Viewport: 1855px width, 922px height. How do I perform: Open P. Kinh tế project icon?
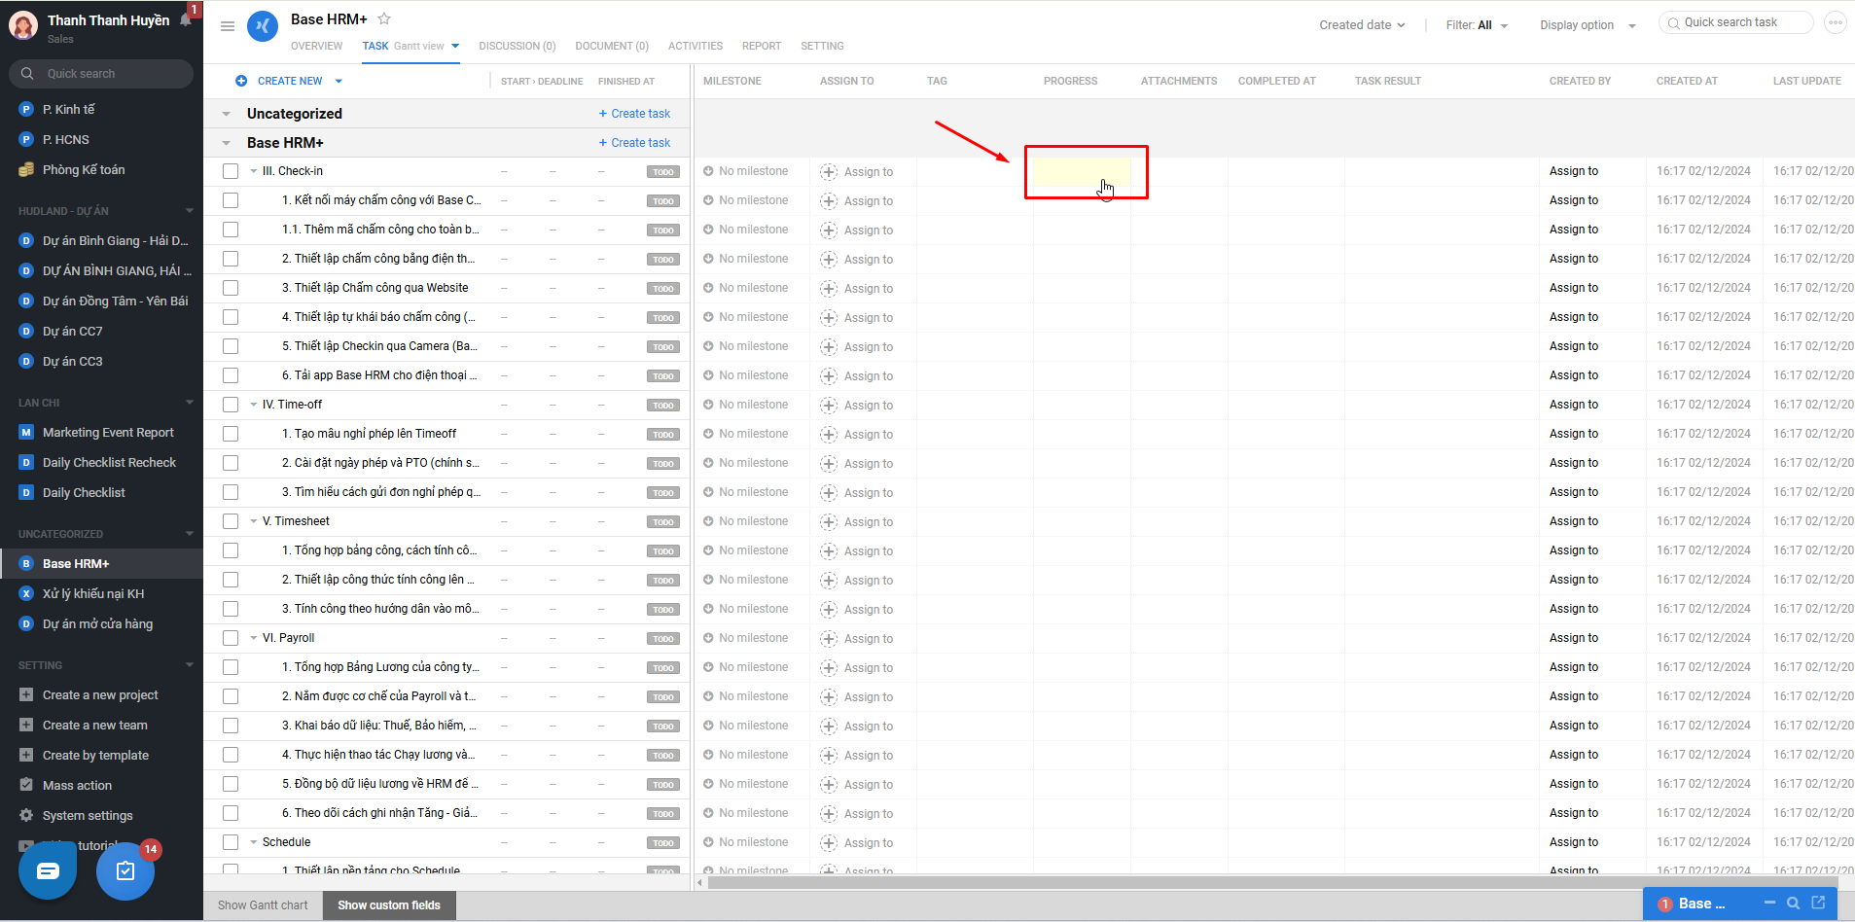[26, 110]
